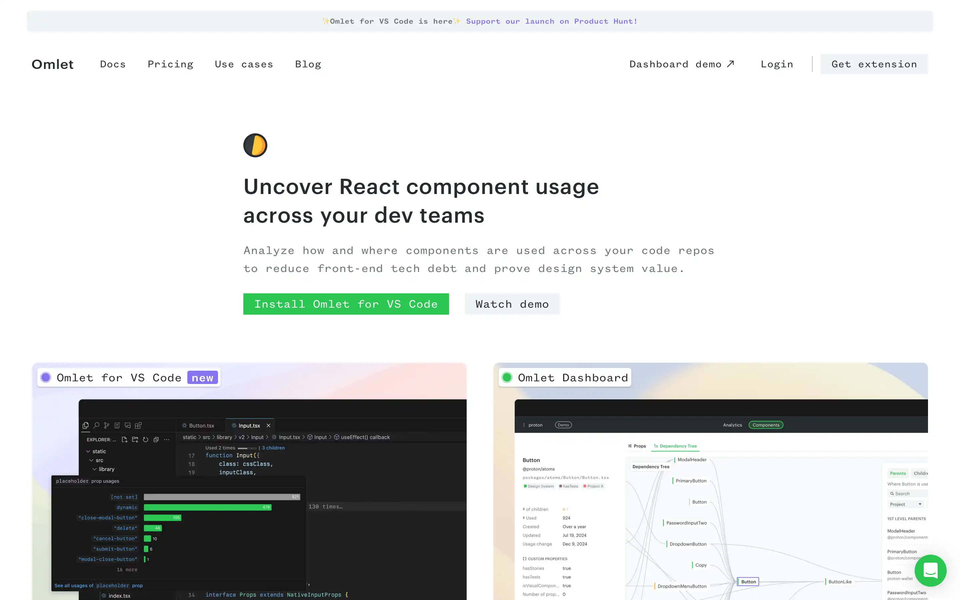Screen dimensions: 960x600
Task: Open the Explorer more actions ellipsis
Action: 167,439
